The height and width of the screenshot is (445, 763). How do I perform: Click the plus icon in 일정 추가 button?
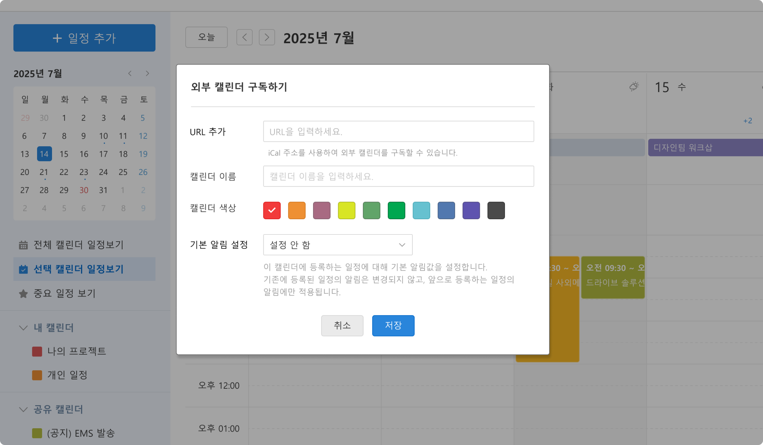click(x=57, y=38)
